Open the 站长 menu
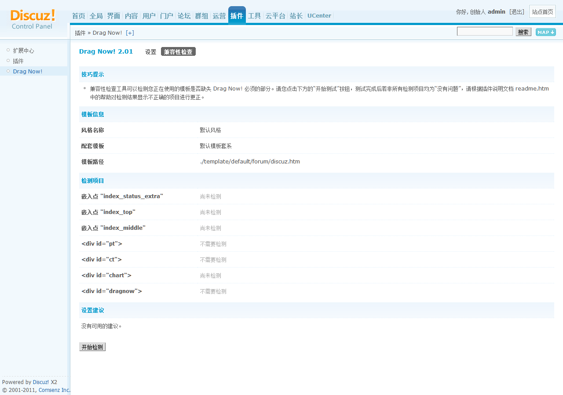 pyautogui.click(x=296, y=16)
